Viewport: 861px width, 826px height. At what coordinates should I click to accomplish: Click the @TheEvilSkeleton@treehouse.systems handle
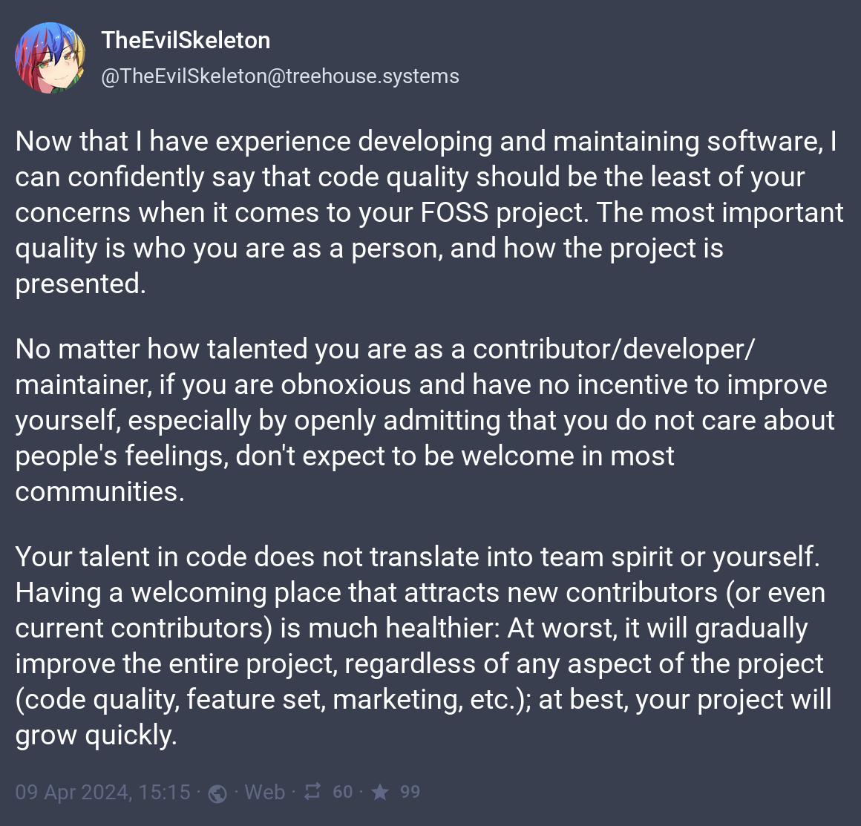(280, 76)
